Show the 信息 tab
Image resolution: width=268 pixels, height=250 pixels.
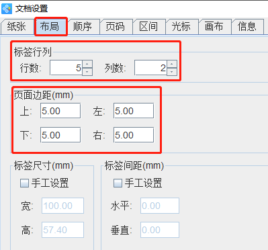coord(247,27)
